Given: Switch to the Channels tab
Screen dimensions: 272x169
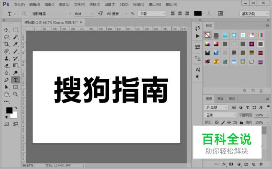Looking at the screenshot, I should pyautogui.click(x=220, y=99).
